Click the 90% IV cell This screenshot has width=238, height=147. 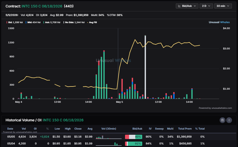tap(149, 137)
